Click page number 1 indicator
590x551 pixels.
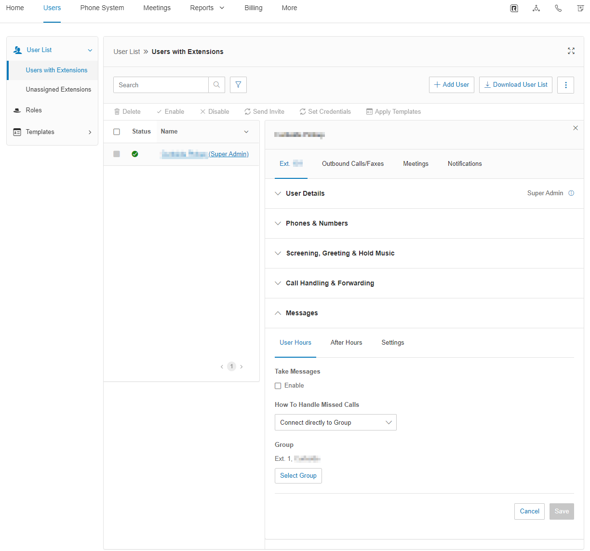[231, 367]
